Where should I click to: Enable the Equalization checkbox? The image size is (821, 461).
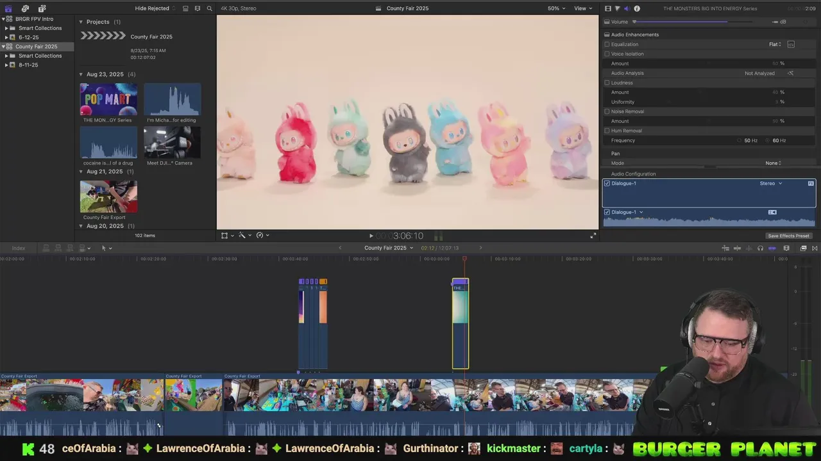click(x=607, y=44)
